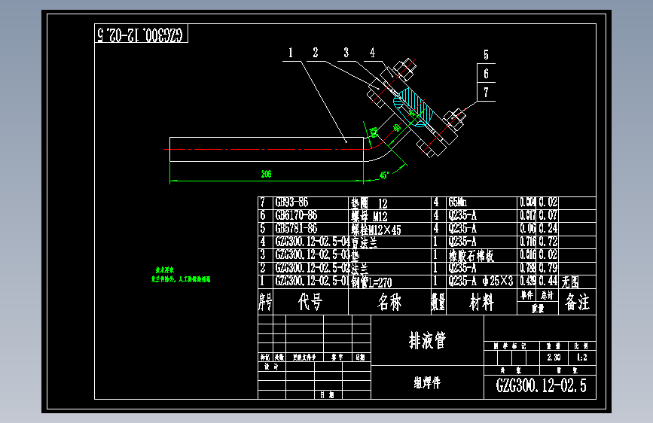Click the code GB5781-86 in the parts list

(296, 228)
